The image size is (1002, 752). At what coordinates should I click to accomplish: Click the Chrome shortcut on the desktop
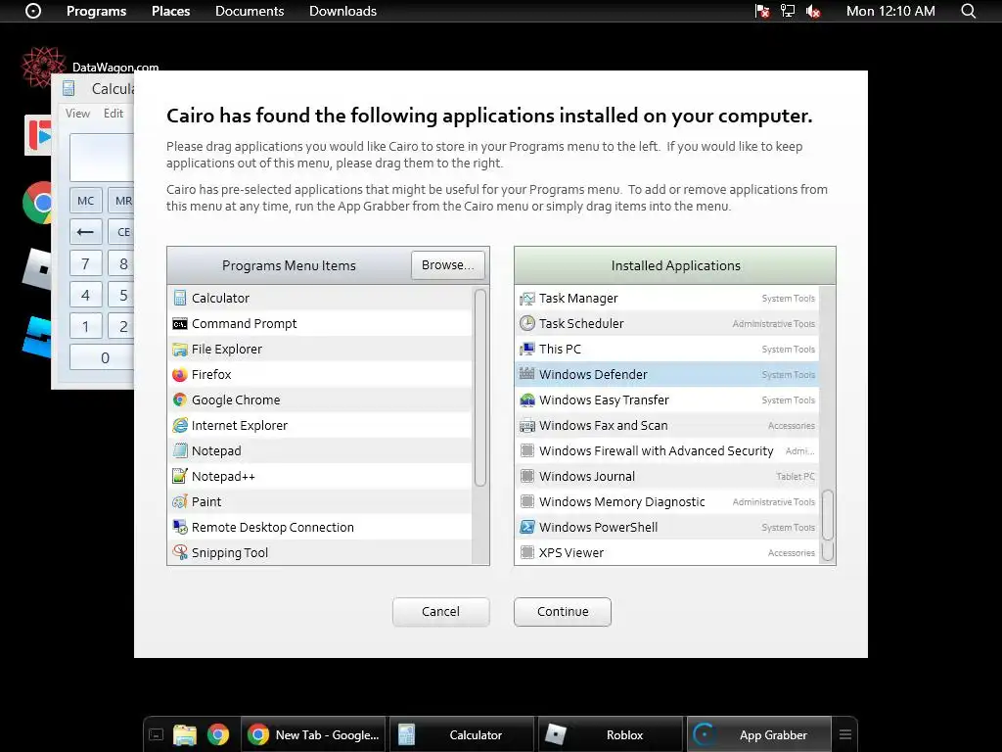(x=38, y=203)
